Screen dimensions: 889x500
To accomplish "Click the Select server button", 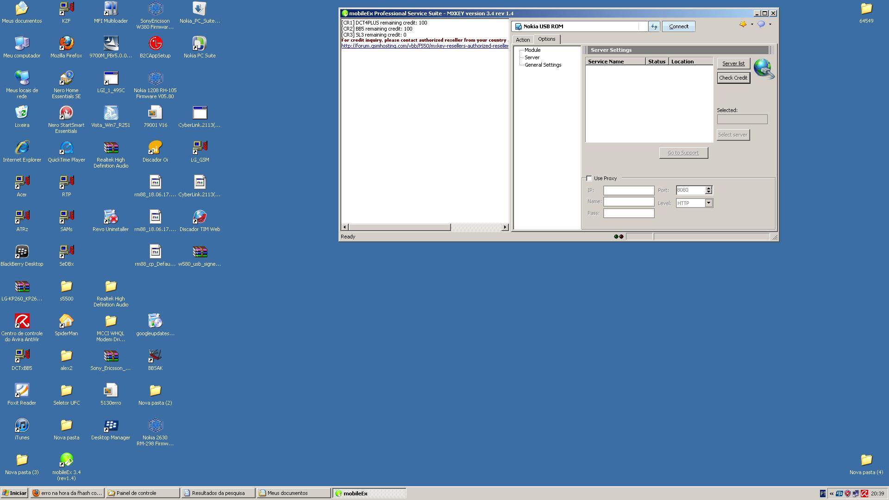I will [x=732, y=135].
